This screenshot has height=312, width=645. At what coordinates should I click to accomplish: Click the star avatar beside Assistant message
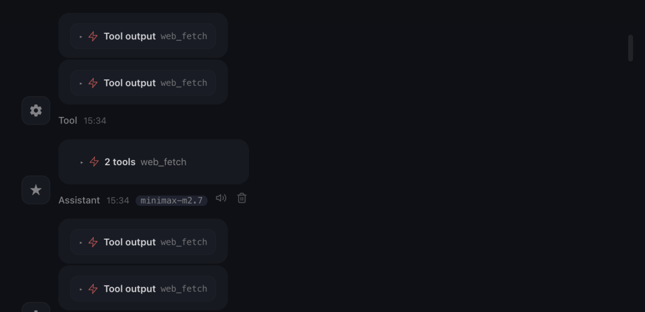(36, 190)
